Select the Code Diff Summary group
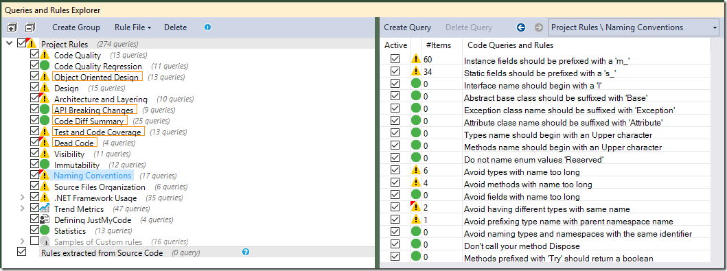727x271 pixels. (x=89, y=121)
